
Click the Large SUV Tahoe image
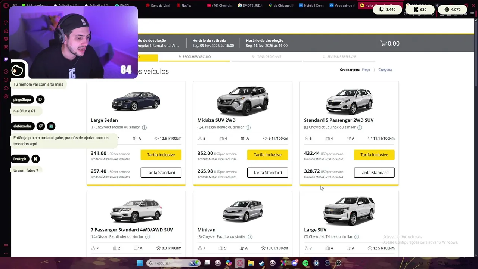pos(349,210)
